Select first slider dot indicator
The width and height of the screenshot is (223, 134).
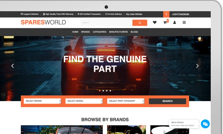point(100,91)
